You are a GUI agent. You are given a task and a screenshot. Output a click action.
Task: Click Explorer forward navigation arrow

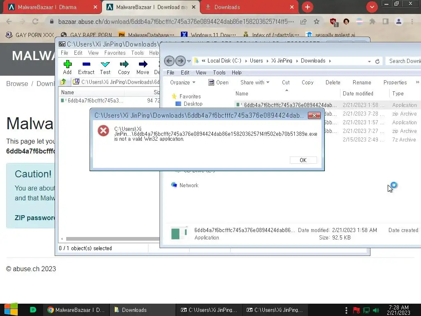point(180,61)
